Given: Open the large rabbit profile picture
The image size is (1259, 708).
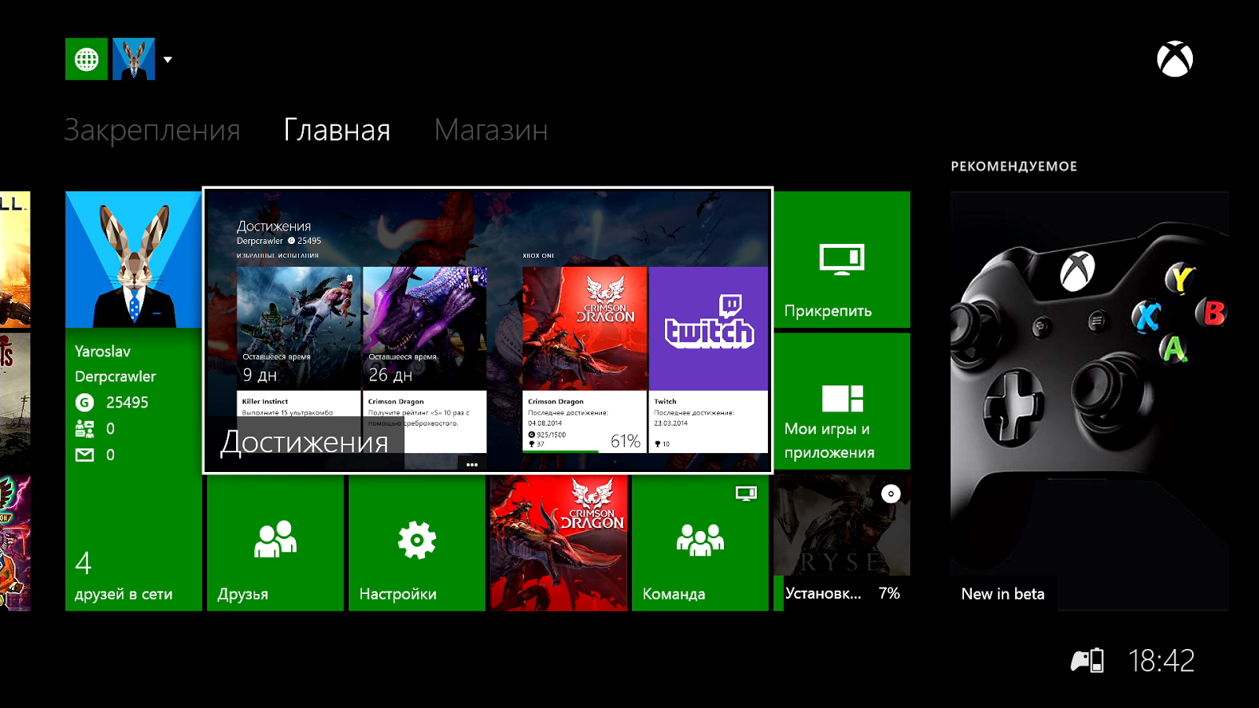Looking at the screenshot, I should click(x=134, y=260).
